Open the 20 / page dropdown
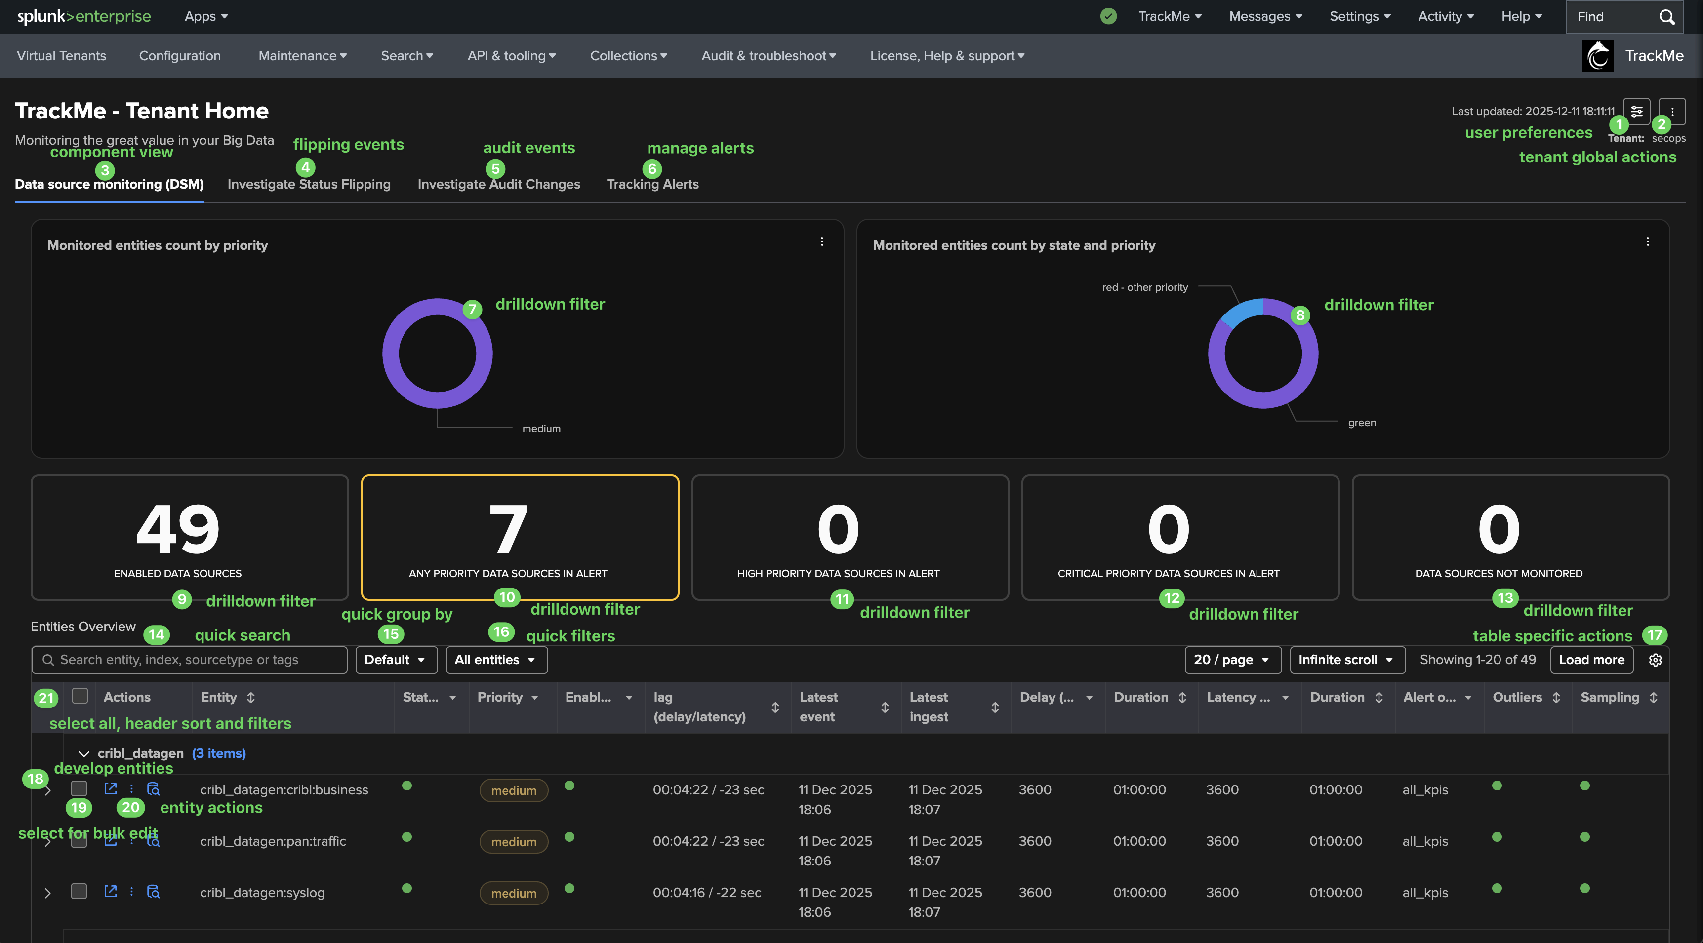 click(1232, 660)
